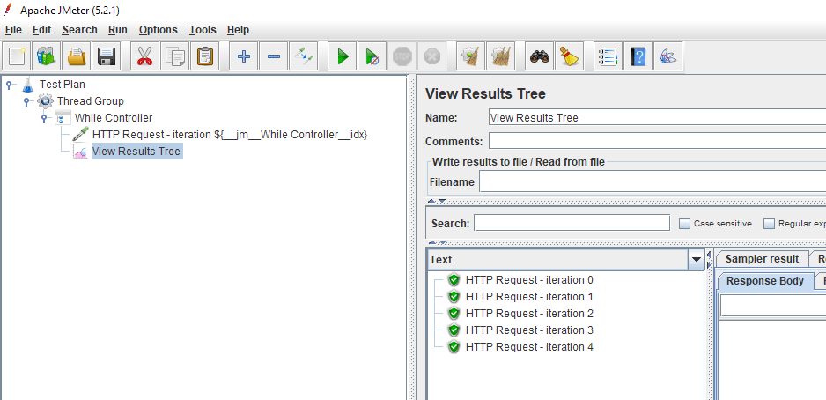This screenshot has width=826, height=400.
Task: Click the Toggle enable/disable icon
Action: point(304,56)
